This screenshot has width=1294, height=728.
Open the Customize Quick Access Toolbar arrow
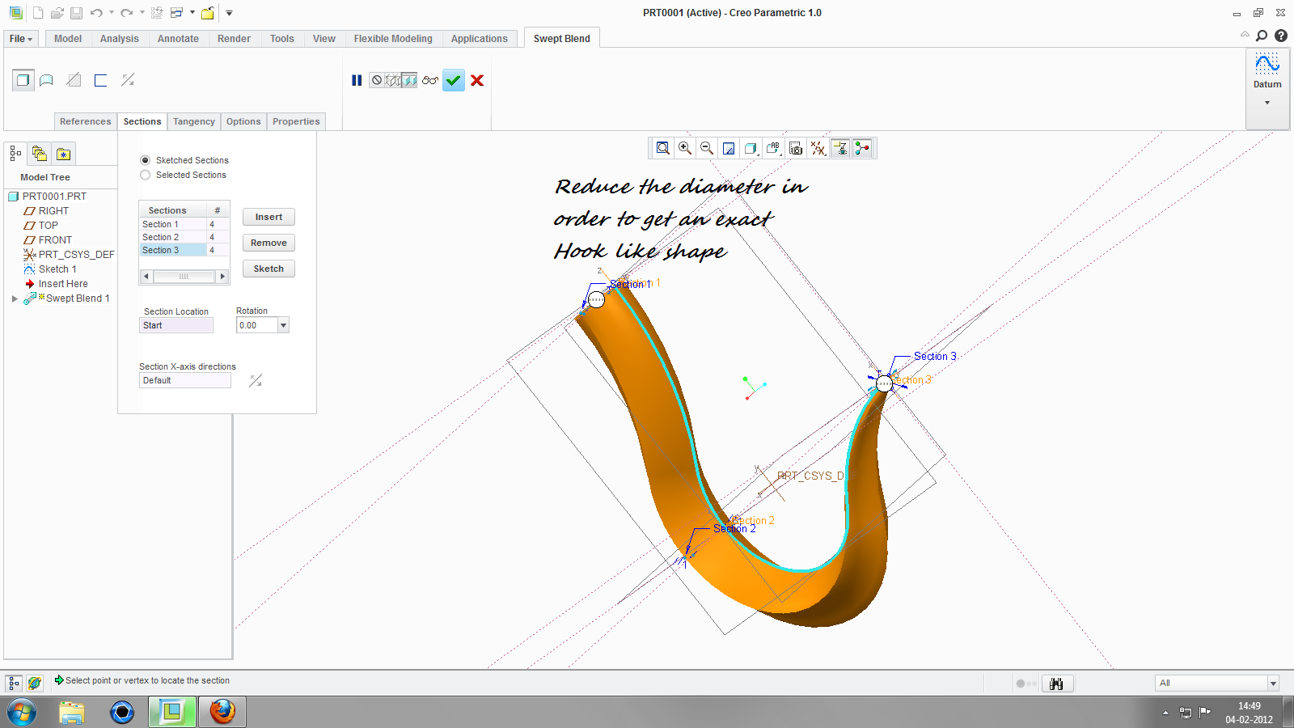(x=229, y=13)
